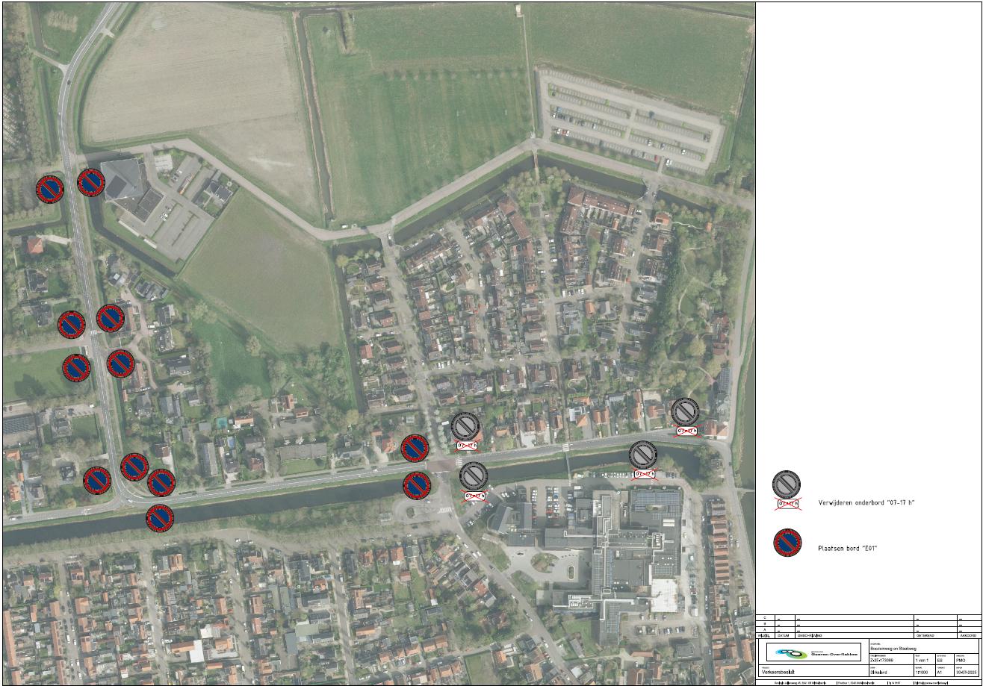Select the crossed-out 07-17 h subplate in legend

(787, 504)
